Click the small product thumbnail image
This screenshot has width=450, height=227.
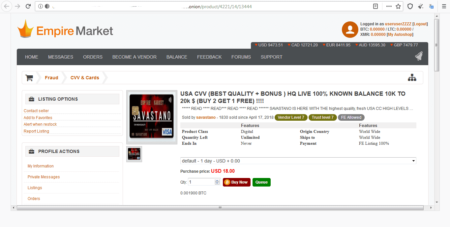(134, 154)
